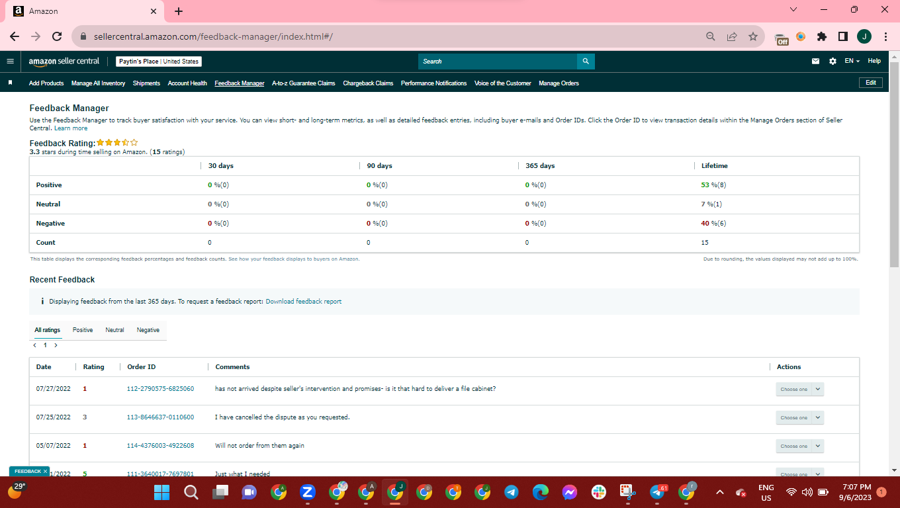Open the envelope messages icon
This screenshot has width=900, height=508.
pos(815,62)
